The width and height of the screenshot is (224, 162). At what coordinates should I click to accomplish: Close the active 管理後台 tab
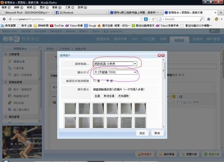215,12
